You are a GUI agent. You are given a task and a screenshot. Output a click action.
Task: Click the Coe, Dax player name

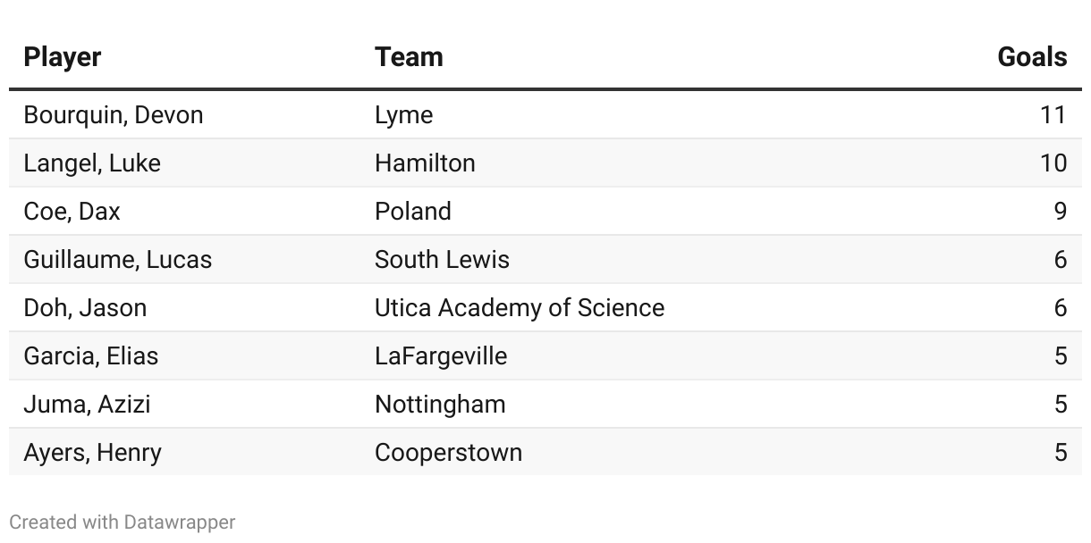[x=72, y=212]
